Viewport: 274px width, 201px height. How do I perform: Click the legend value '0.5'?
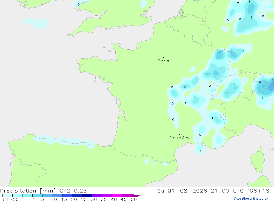pyautogui.click(x=15, y=199)
